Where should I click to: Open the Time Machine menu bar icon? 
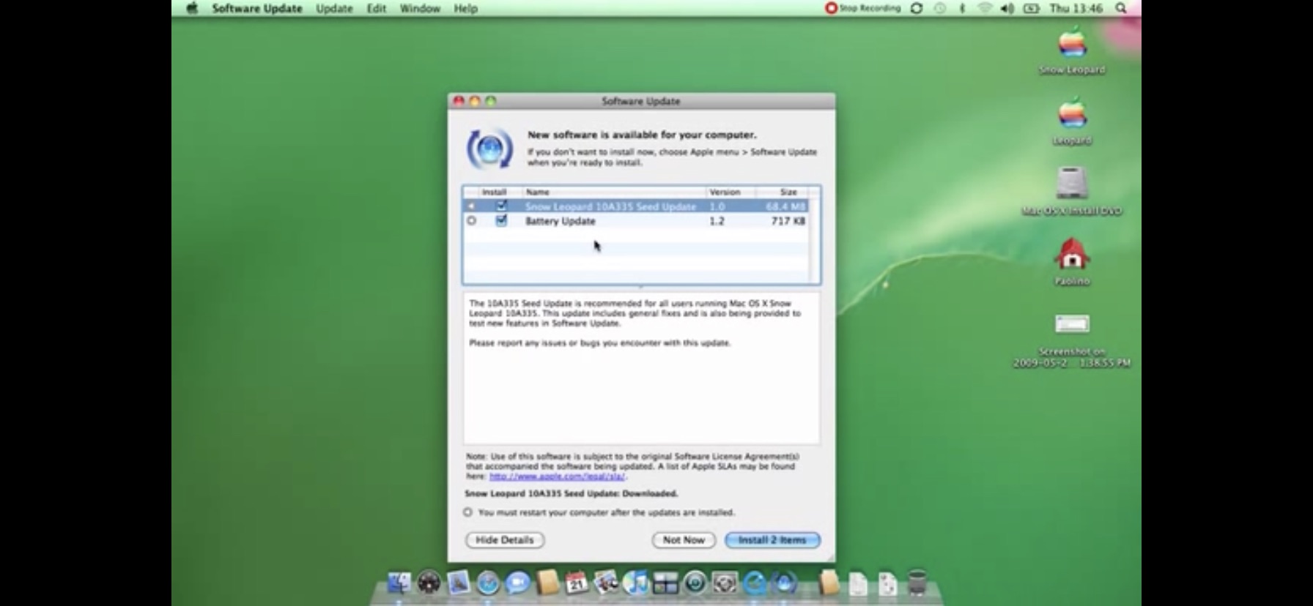click(940, 8)
